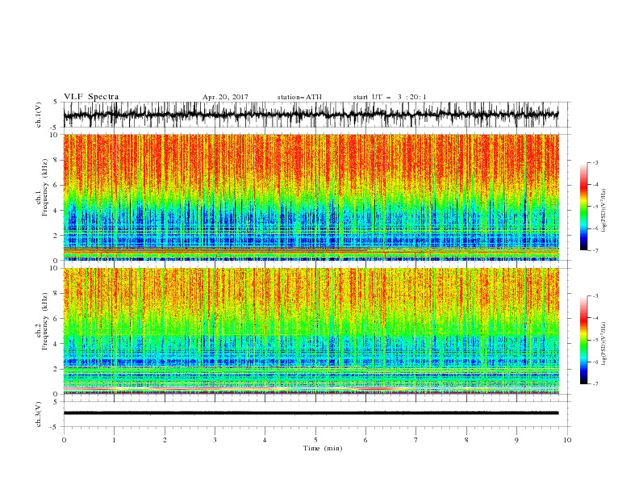639x494 pixels.
Task: Click the 'Time (min)' axis label
Action: (x=323, y=448)
